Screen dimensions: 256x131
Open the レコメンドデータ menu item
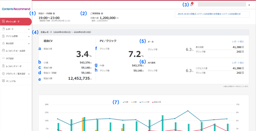pos(16,66)
